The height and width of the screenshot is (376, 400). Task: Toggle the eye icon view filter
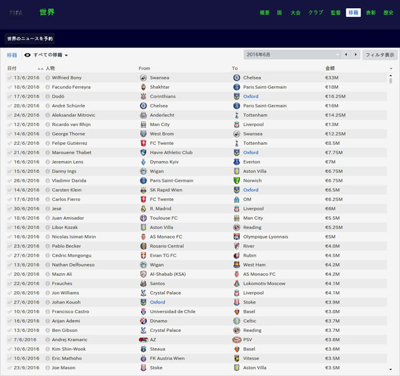pyautogui.click(x=27, y=55)
